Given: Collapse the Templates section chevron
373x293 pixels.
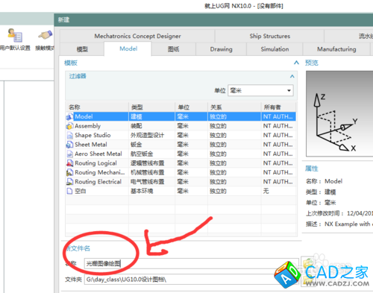Looking at the screenshot, I should tap(296, 63).
